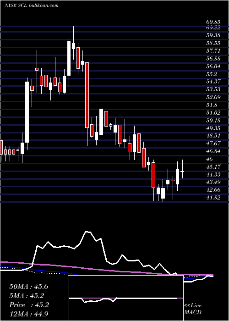This screenshot has width=229, height=321.
Task: Click the 41.82 price level label
Action: pos(213,198)
